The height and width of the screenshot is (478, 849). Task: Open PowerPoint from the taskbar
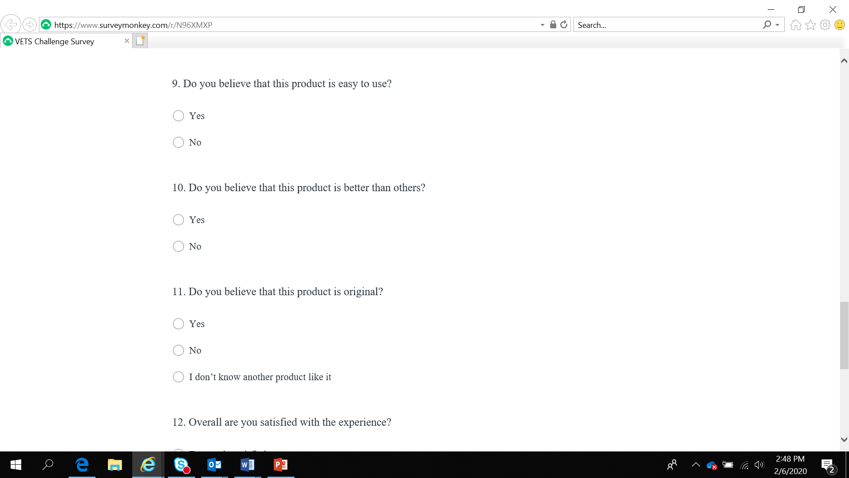(280, 465)
